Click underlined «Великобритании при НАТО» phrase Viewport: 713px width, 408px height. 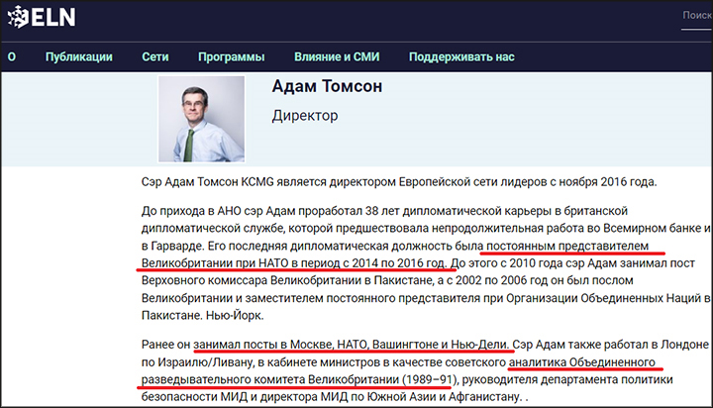pyautogui.click(x=215, y=263)
